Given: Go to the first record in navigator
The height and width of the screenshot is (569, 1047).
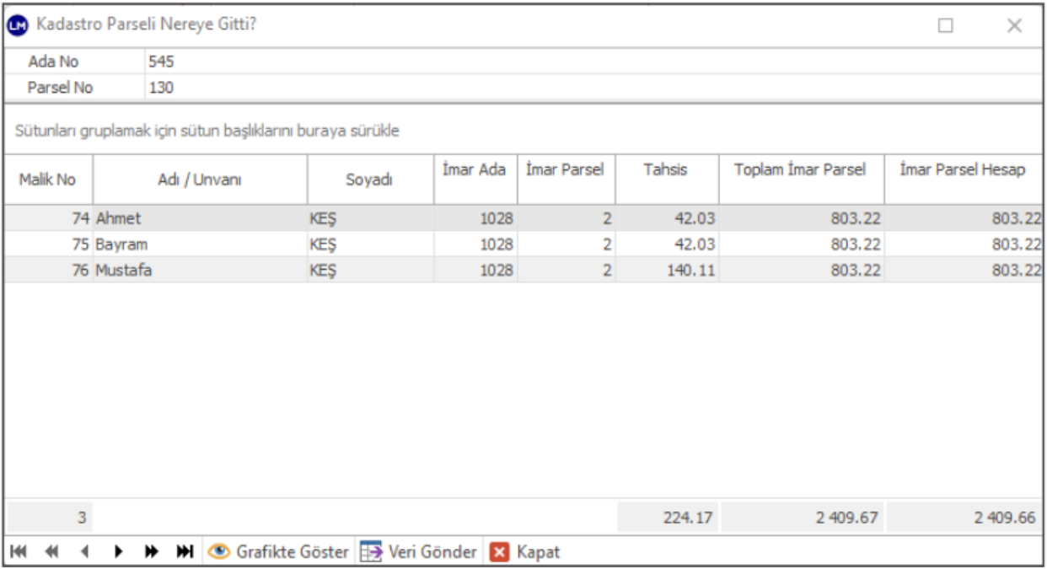Looking at the screenshot, I should 19,552.
